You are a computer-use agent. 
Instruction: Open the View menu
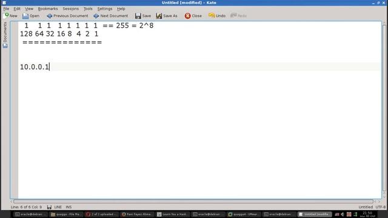pyautogui.click(x=29, y=8)
